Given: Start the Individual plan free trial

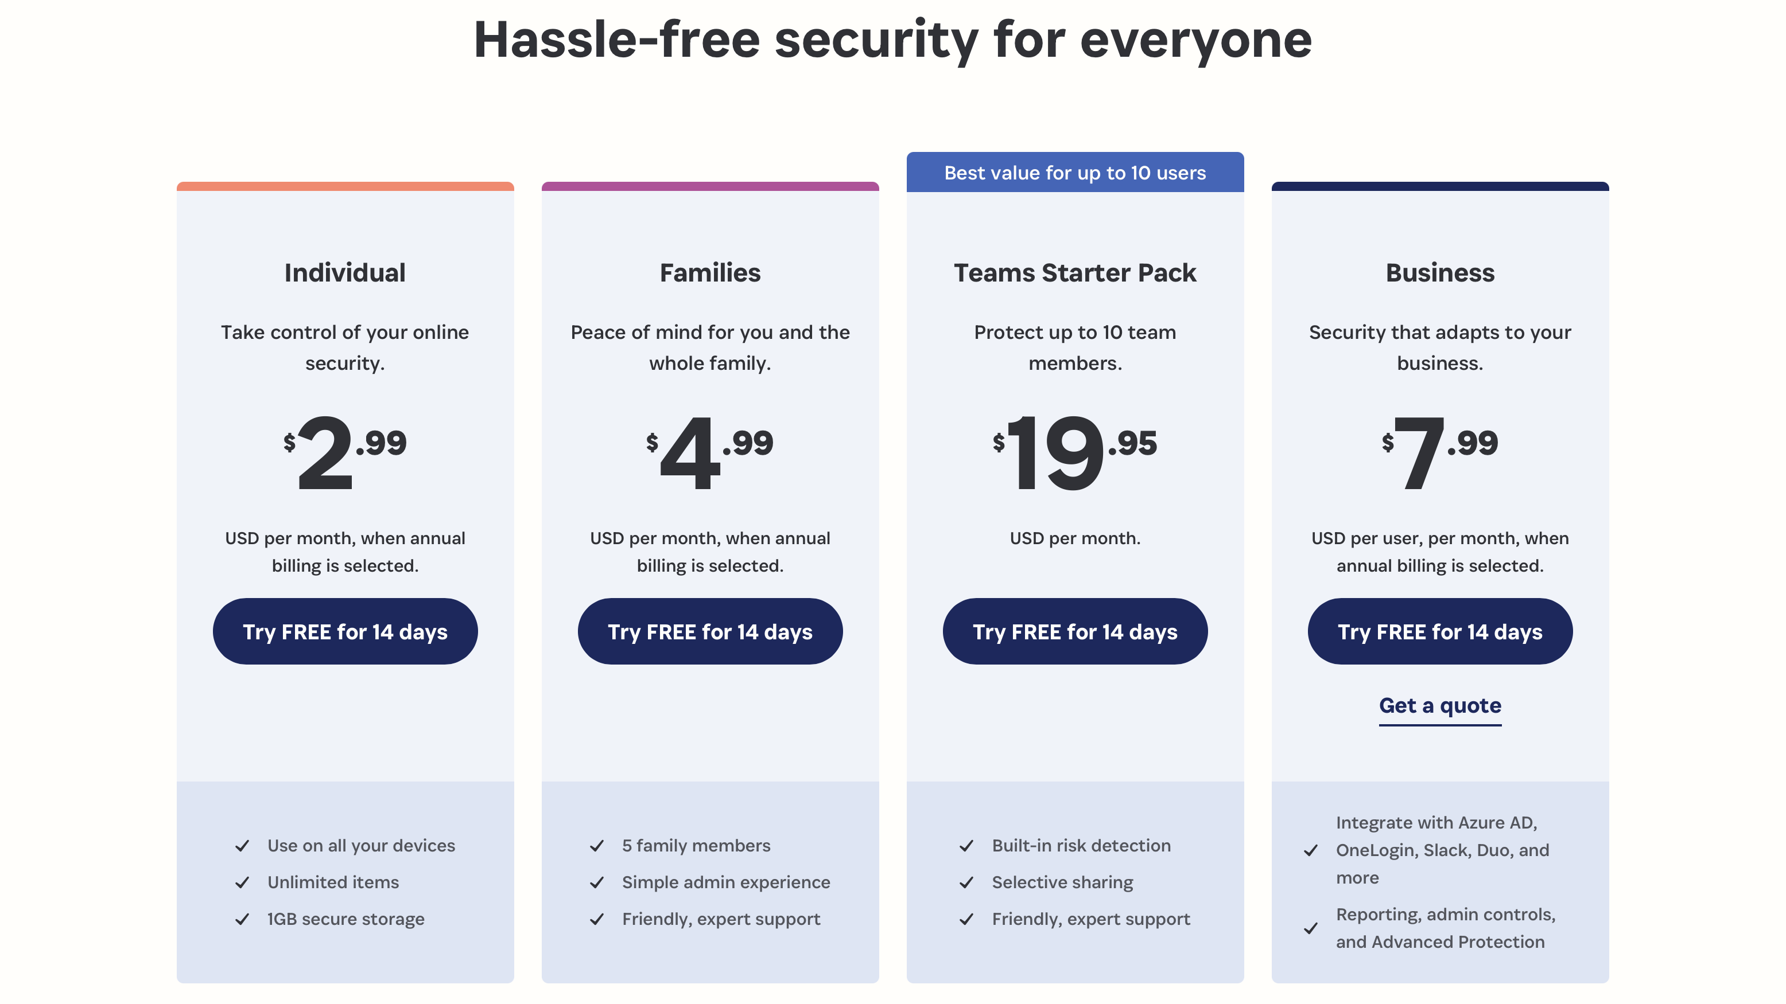Looking at the screenshot, I should click(x=344, y=631).
